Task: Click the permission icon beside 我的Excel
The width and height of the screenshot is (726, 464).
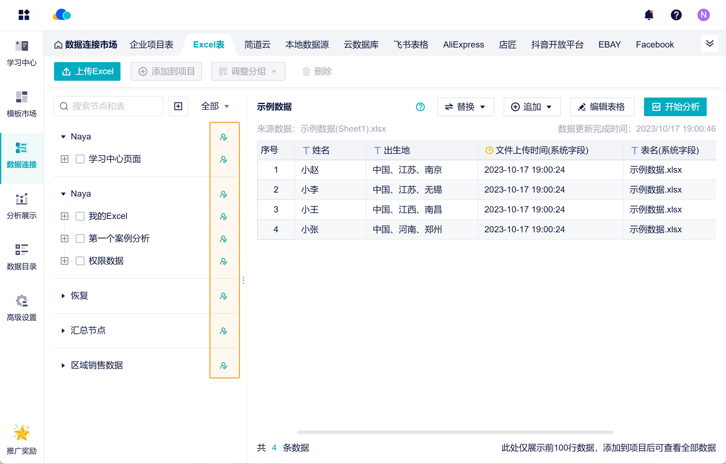Action: [x=224, y=216]
